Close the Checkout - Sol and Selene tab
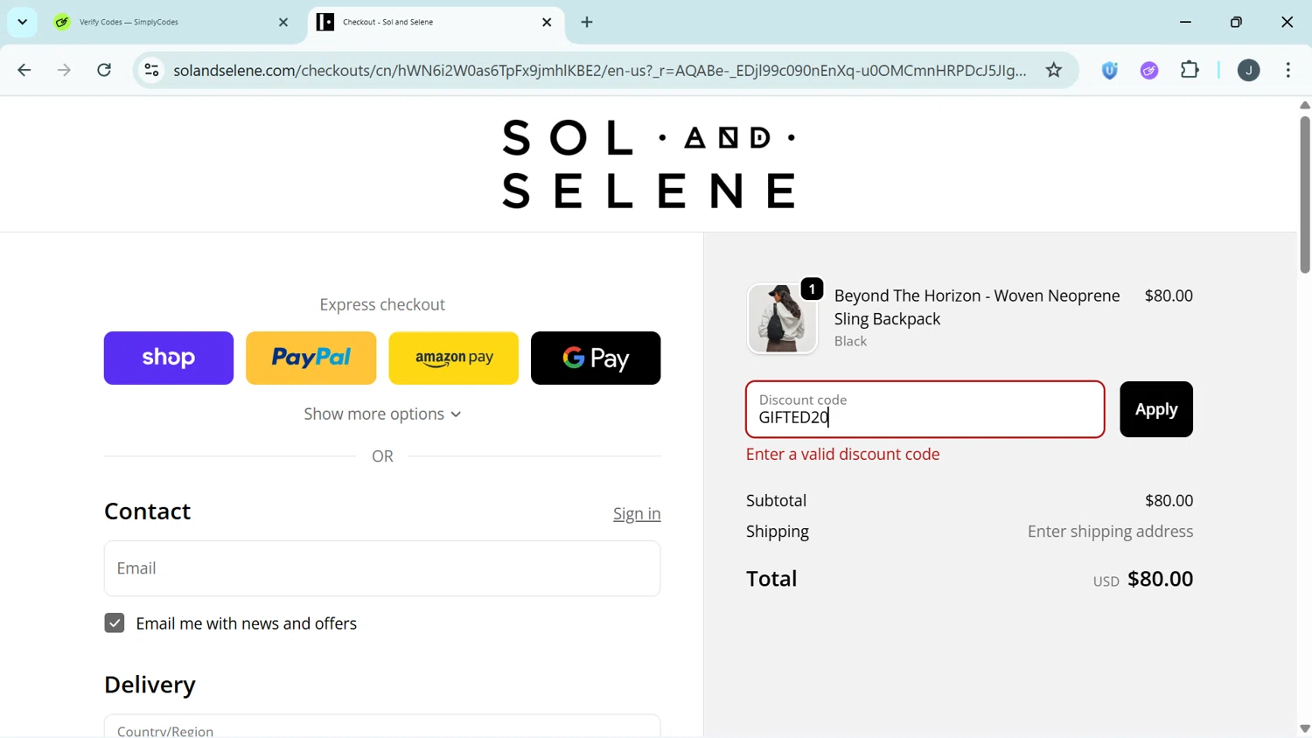 [x=547, y=22]
